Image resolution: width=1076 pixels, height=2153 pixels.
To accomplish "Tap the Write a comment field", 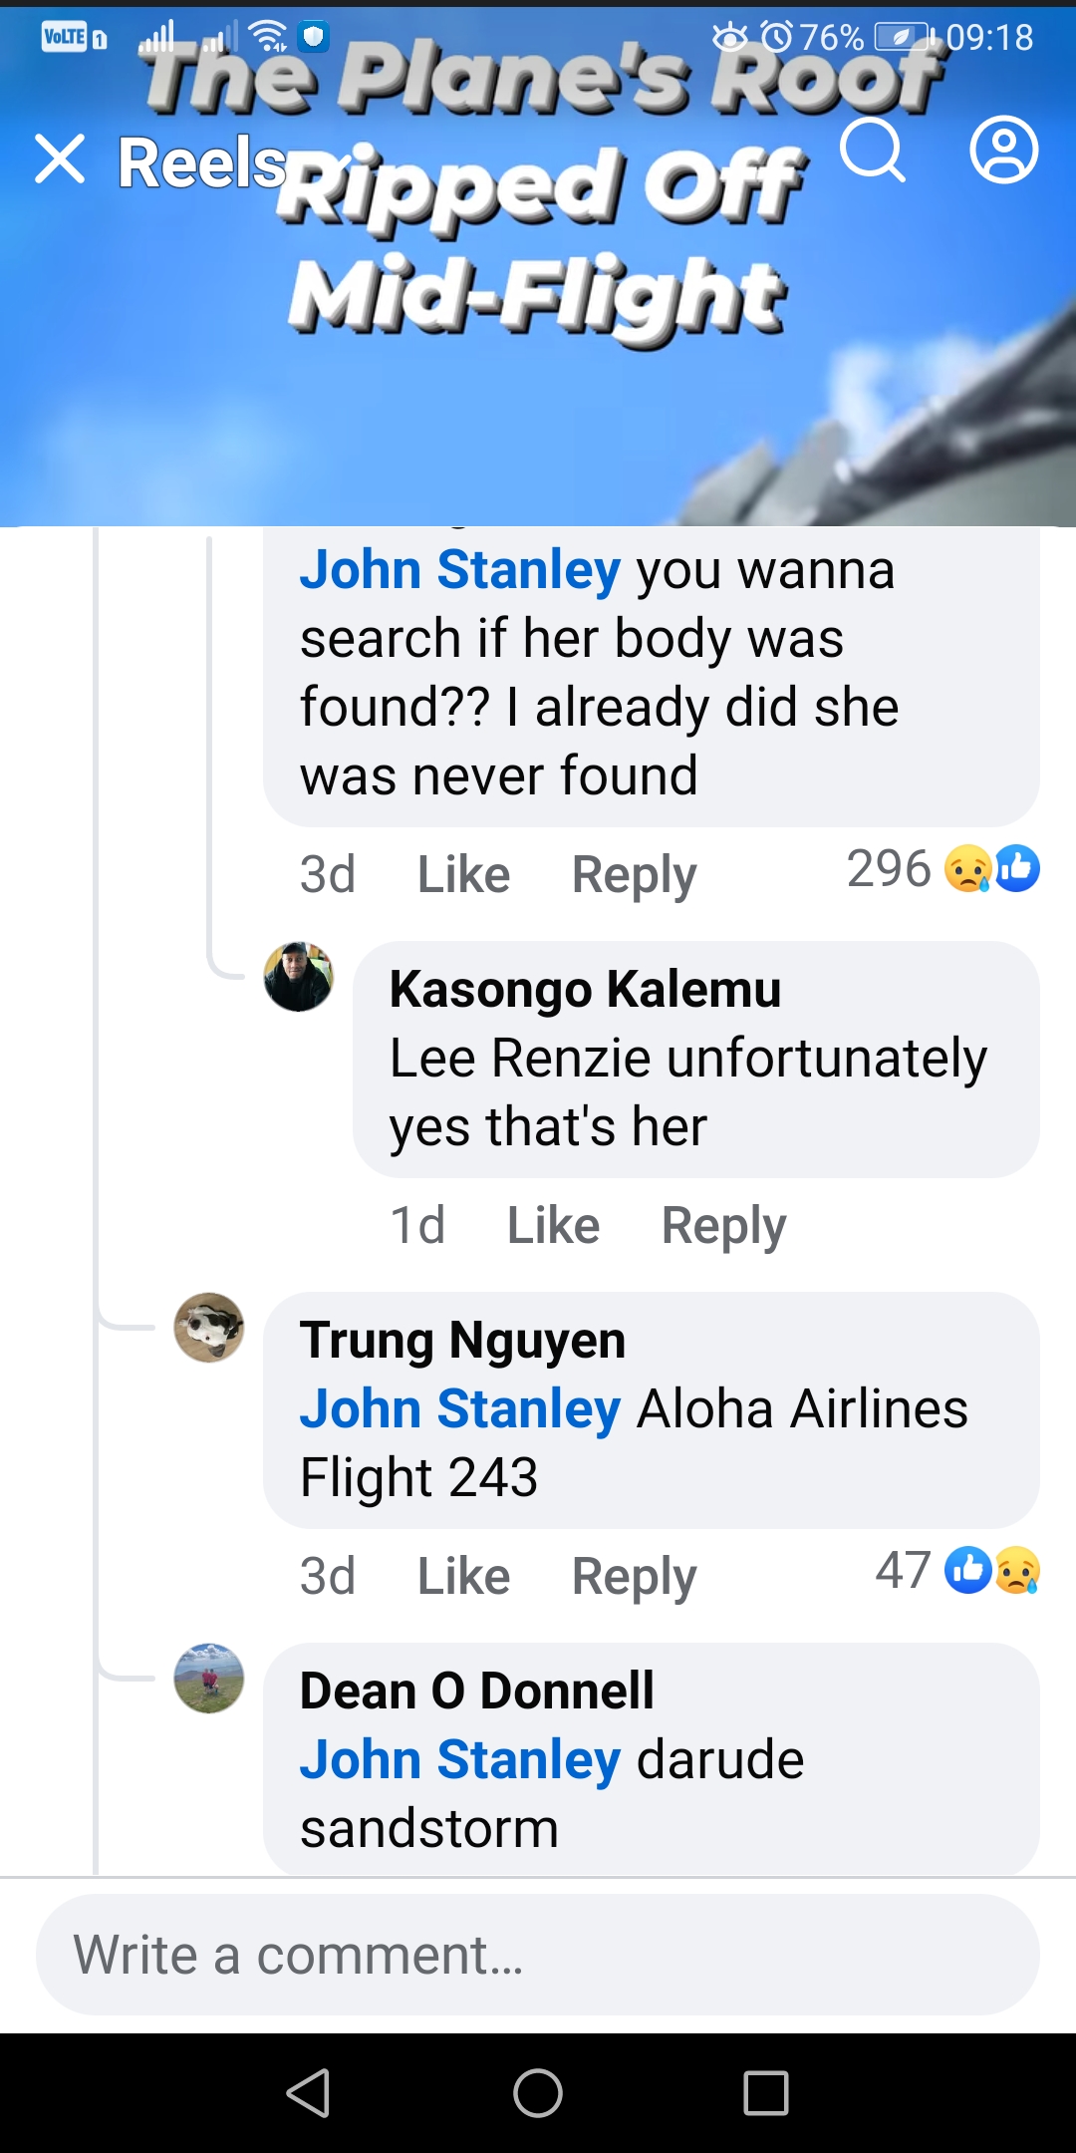I will [538, 1955].
